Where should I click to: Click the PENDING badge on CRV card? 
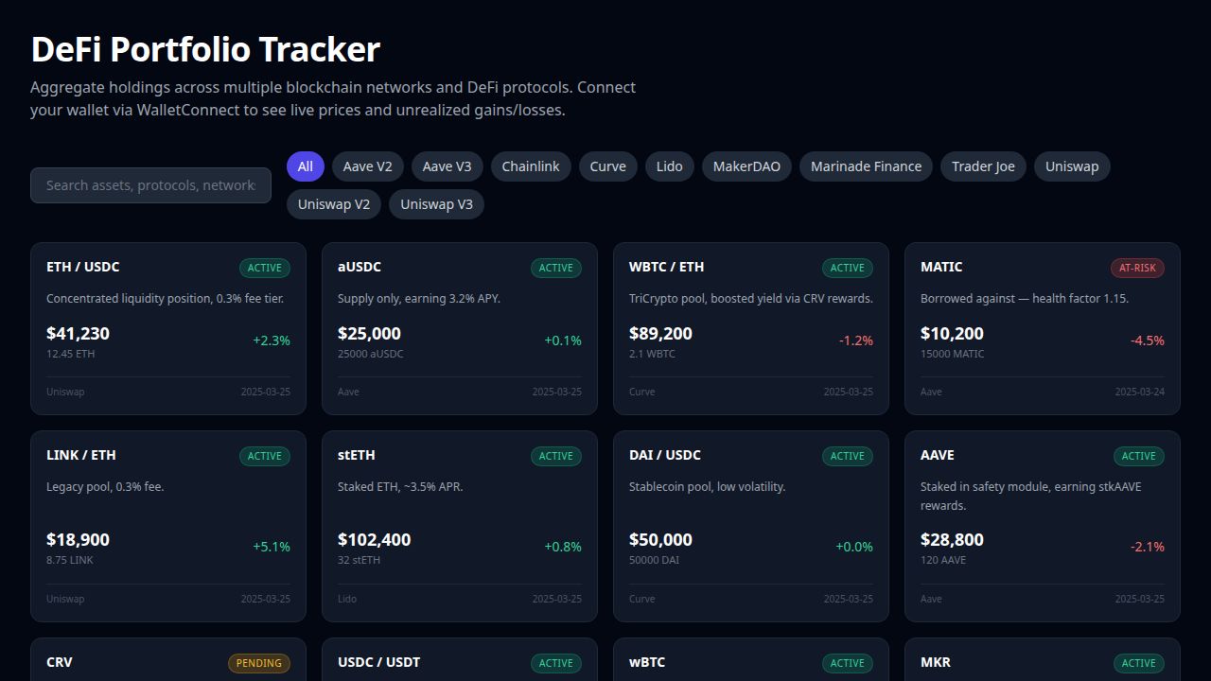click(259, 664)
